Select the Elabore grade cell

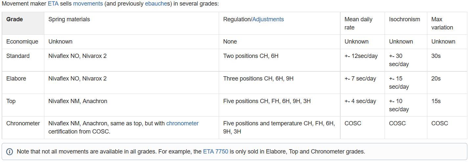coord(23,82)
